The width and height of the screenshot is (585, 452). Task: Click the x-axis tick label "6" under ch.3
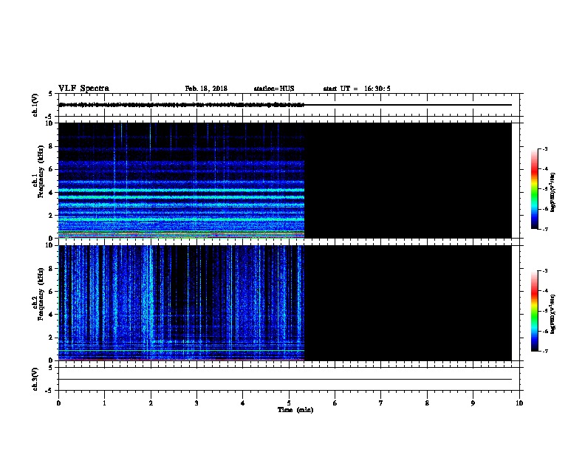coord(335,403)
